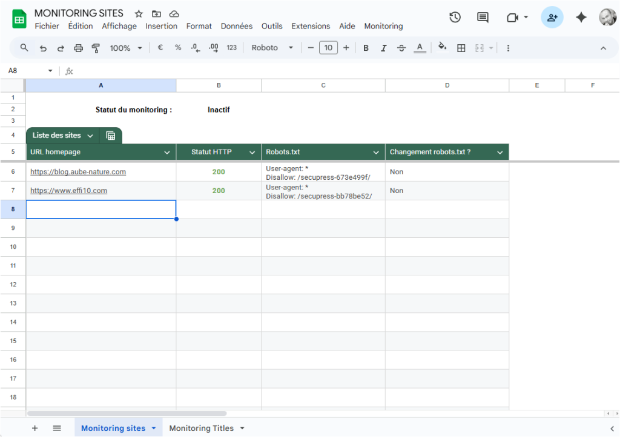Open the comments speech bubble icon

483,18
